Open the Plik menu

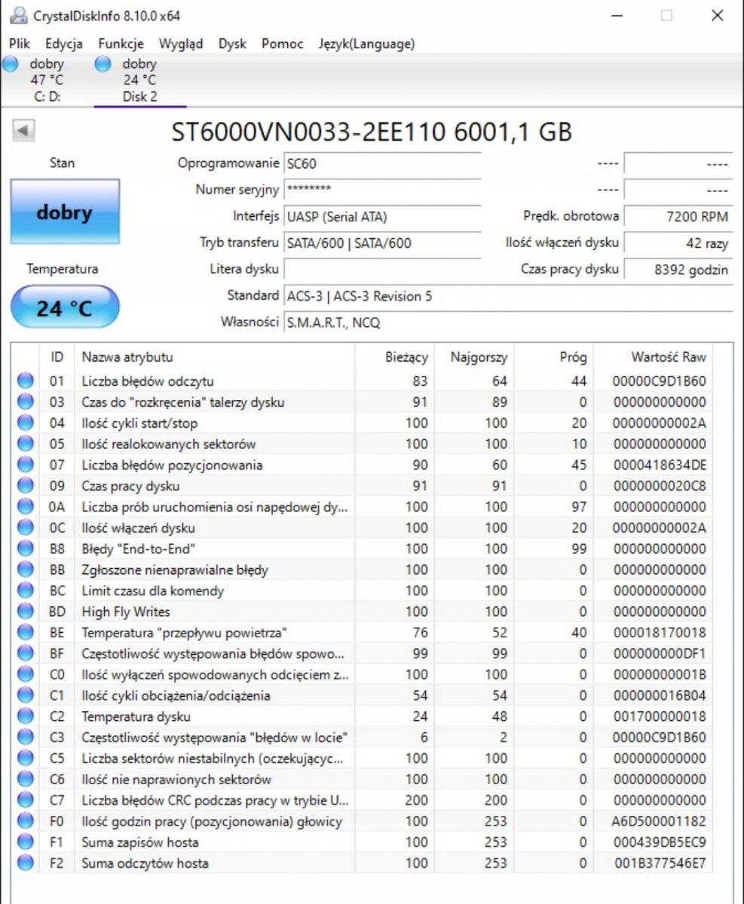click(x=20, y=44)
